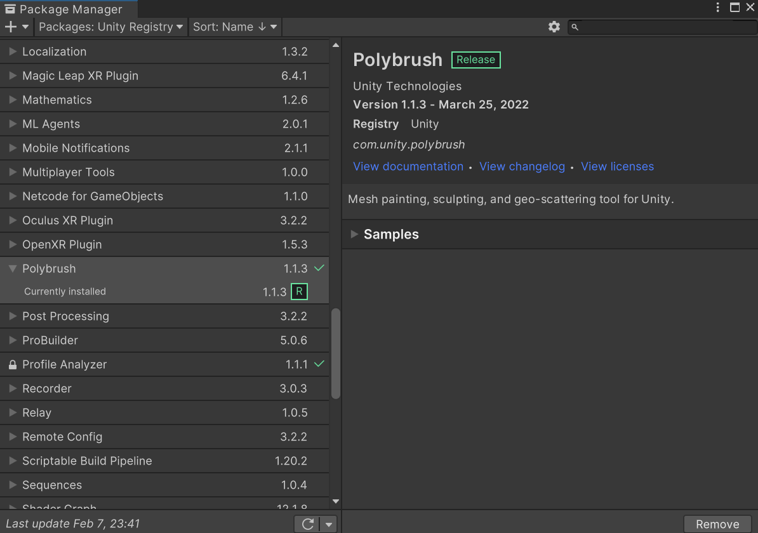Open the refresh options dropdown arrow
758x533 pixels.
pyautogui.click(x=329, y=524)
